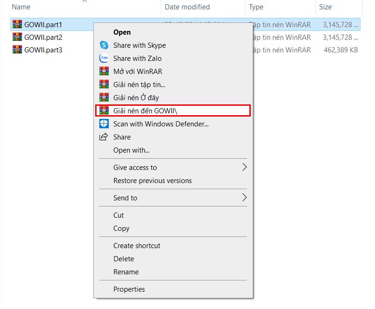Screen dimensions: 375x309
Task: Sort files by the Name column header
Action: point(21,7)
